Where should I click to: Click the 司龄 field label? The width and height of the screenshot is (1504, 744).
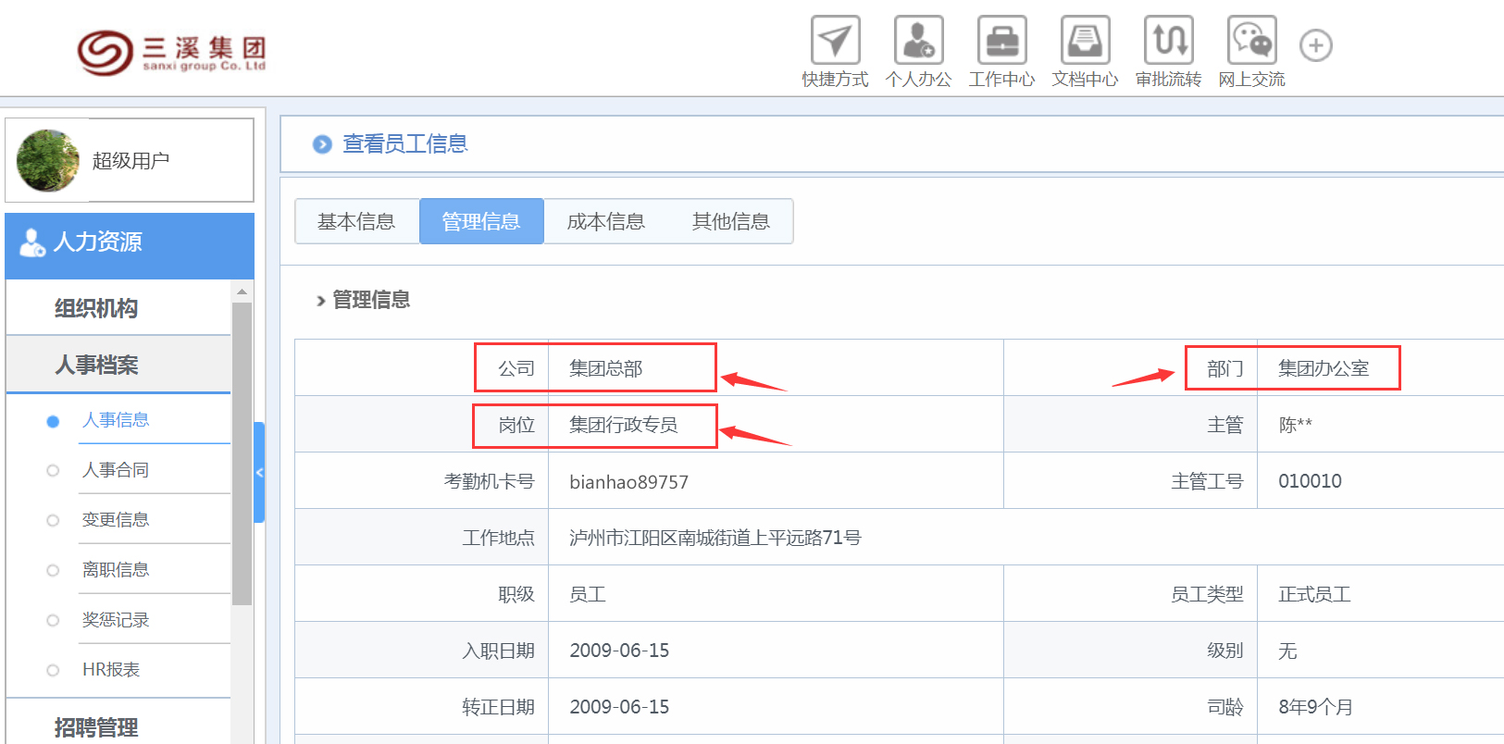1225,707
